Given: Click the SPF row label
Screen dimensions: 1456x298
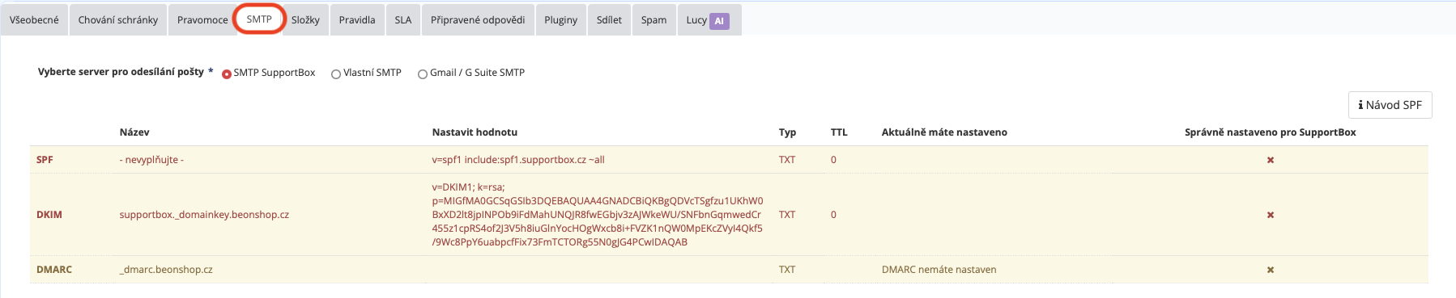Looking at the screenshot, I should coord(45,160).
